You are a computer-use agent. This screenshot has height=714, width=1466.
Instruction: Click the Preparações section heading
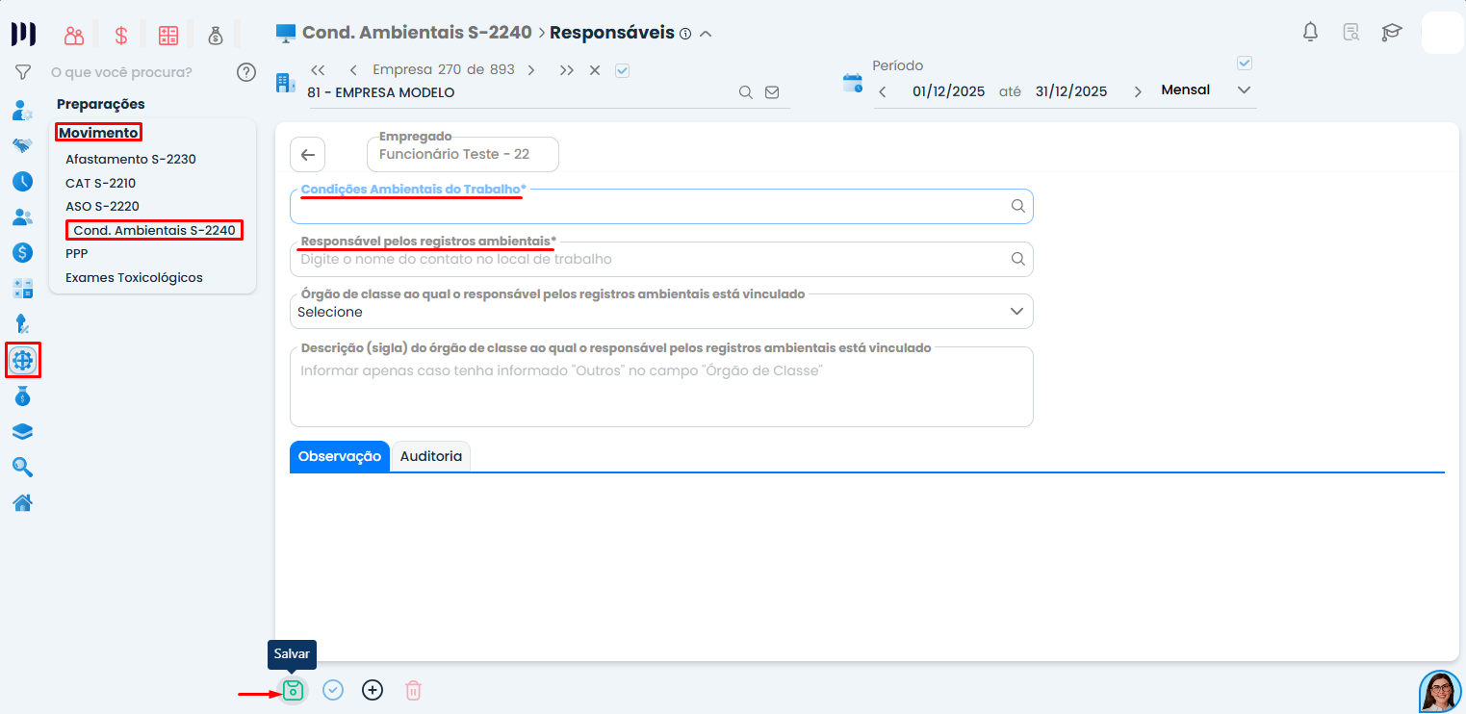point(101,104)
